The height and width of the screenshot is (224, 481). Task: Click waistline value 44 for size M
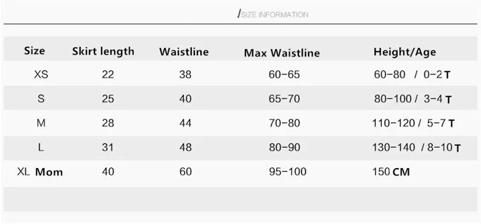click(x=185, y=123)
